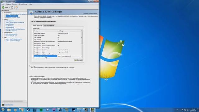Open Ställ in flera bildskärmar
The image size is (199, 112).
[x=11, y=31]
